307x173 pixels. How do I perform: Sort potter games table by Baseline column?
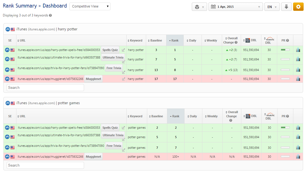[157, 116]
